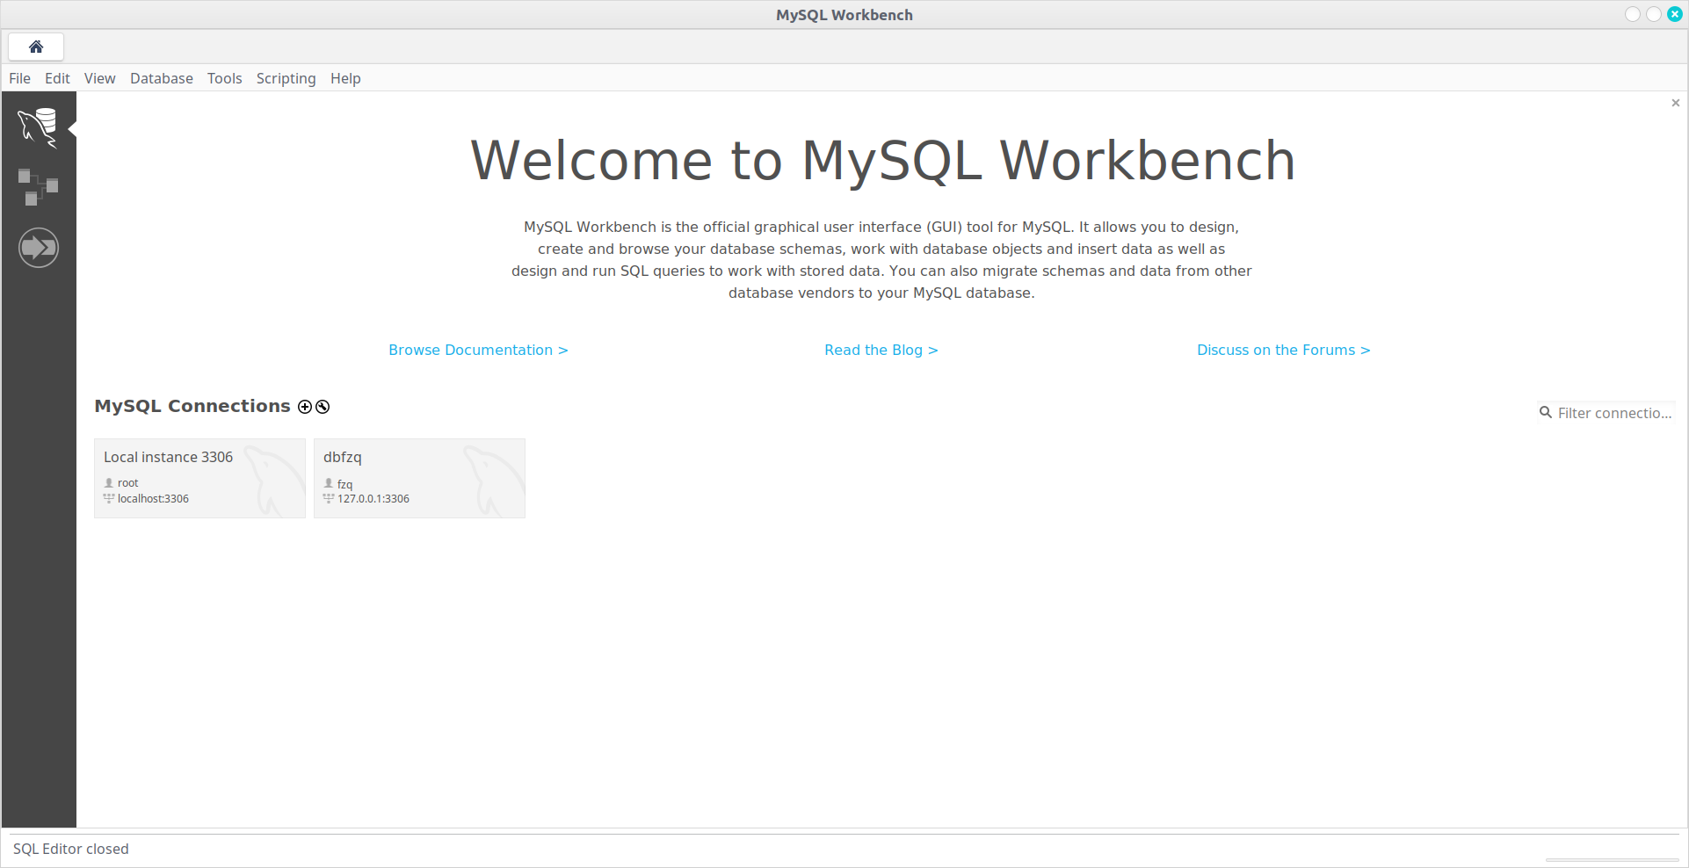Open the File menu
The image size is (1689, 868).
(x=19, y=78)
